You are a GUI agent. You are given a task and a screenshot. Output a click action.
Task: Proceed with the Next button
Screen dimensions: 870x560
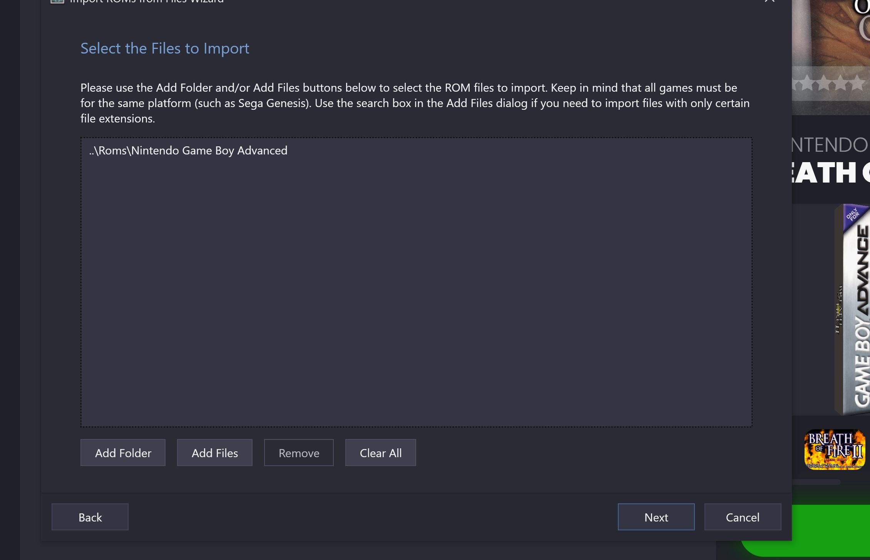656,517
